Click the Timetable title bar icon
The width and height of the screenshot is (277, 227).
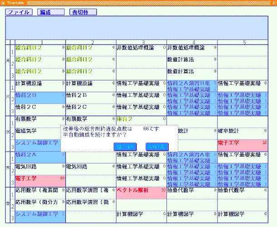click(3, 3)
